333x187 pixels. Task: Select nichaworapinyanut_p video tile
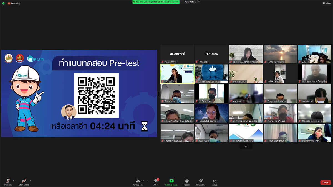(x=211, y=74)
